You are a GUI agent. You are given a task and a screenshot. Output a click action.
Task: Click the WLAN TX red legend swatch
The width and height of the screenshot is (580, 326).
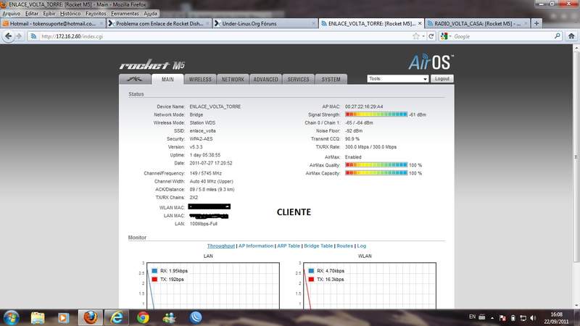point(311,280)
